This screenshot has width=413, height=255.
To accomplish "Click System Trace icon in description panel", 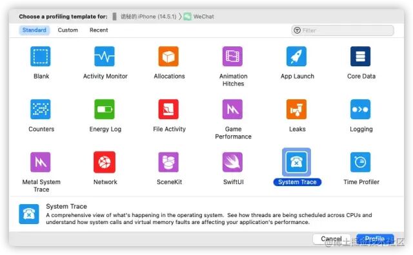I will (x=29, y=214).
